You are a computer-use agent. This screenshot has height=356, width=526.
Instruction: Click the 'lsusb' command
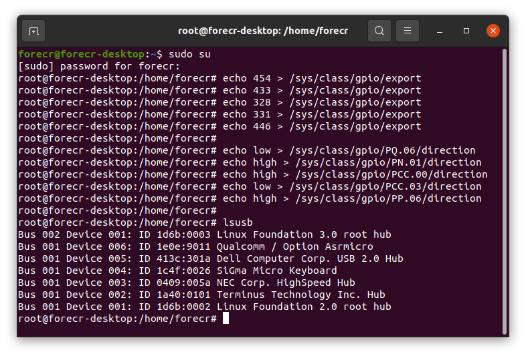click(238, 222)
